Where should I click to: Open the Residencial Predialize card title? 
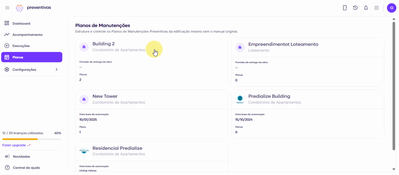pyautogui.click(x=118, y=148)
